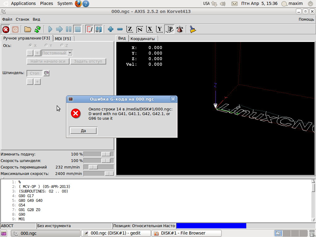Close the G-code error dialog
Viewport: 316px width, 237px height.
click(x=173, y=99)
